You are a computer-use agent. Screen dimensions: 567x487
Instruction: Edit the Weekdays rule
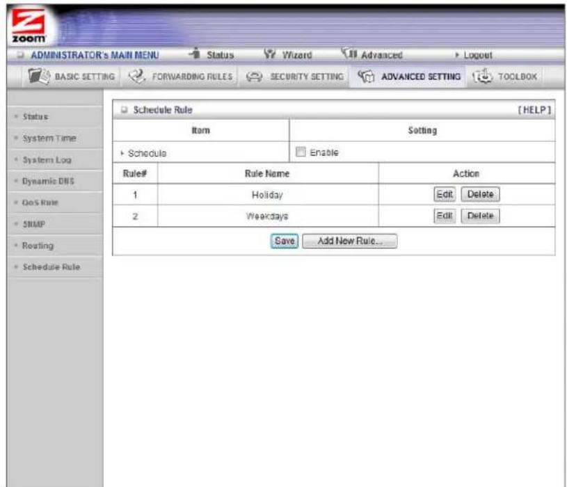[445, 216]
